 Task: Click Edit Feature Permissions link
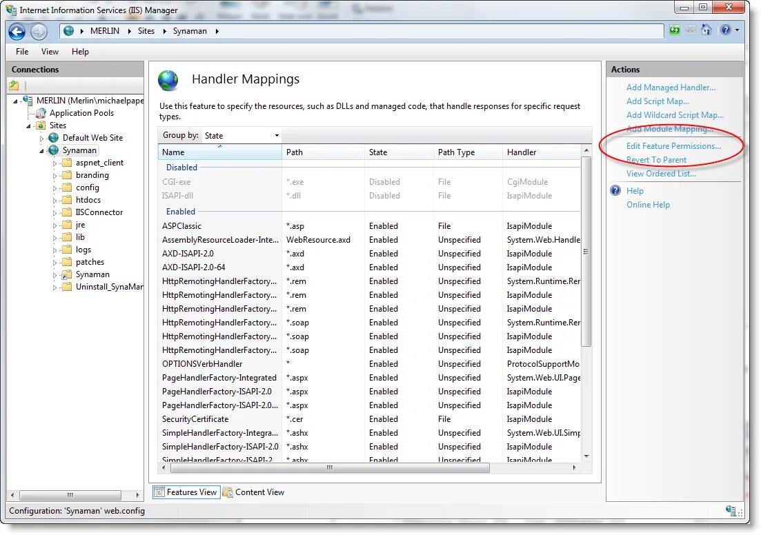coord(673,146)
